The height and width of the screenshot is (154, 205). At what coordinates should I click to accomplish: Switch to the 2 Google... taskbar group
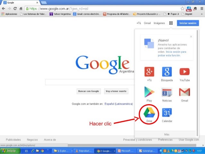[105, 151]
